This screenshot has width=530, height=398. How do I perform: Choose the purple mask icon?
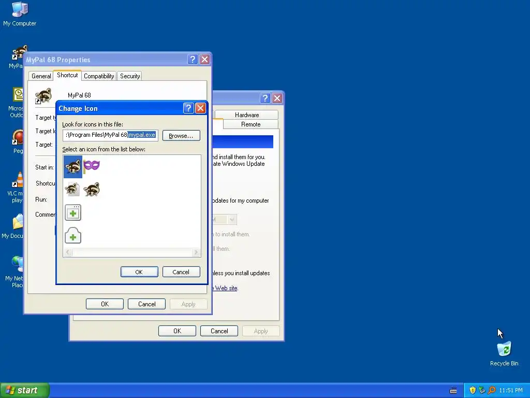tap(92, 166)
